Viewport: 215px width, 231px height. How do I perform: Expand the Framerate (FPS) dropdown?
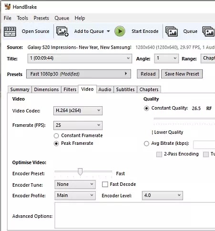pos(78,125)
